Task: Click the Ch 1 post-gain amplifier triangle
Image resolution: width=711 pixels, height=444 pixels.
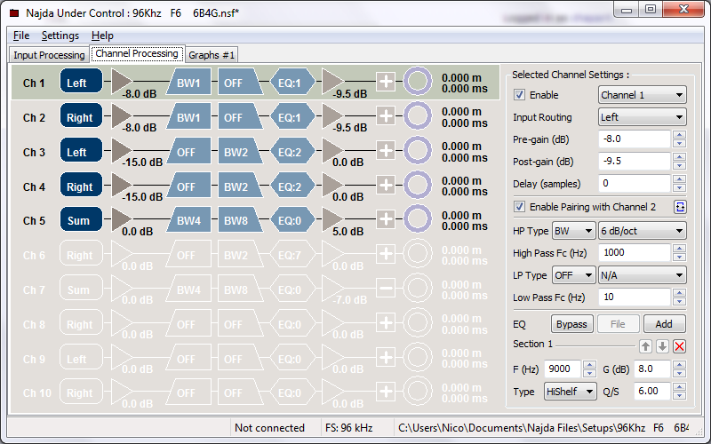Action: tap(332, 81)
